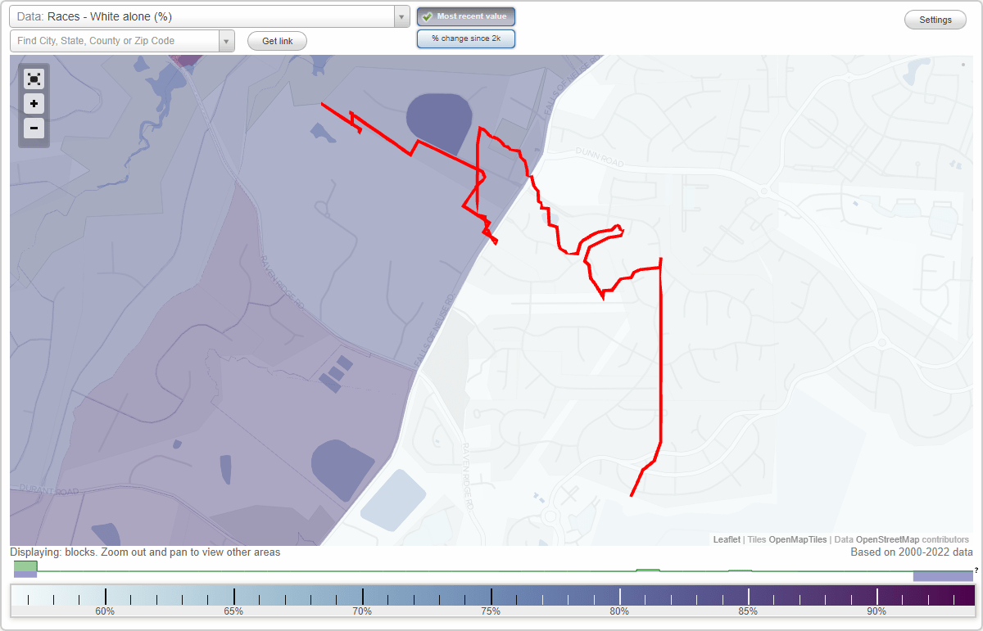Zoom in with the plus button
983x631 pixels.
[34, 104]
